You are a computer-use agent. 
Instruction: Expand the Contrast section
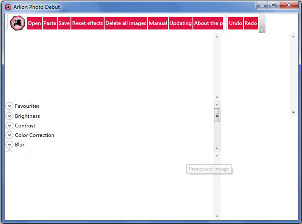9,125
